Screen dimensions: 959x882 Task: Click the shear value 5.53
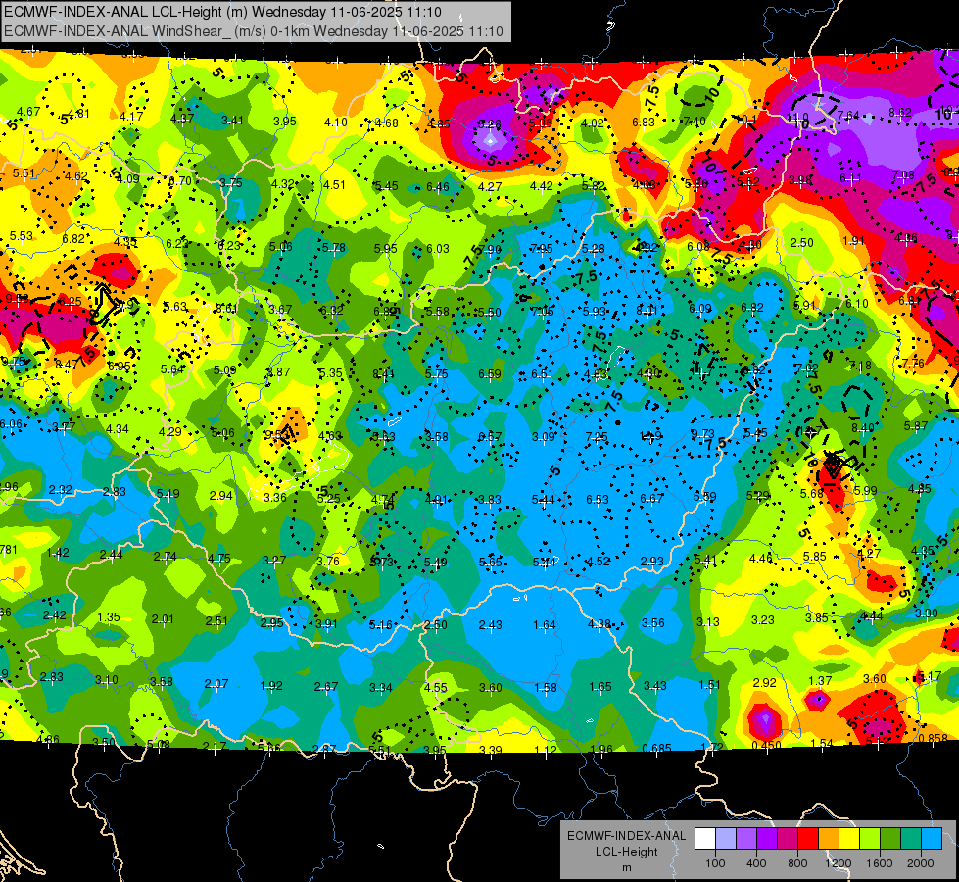pos(21,235)
